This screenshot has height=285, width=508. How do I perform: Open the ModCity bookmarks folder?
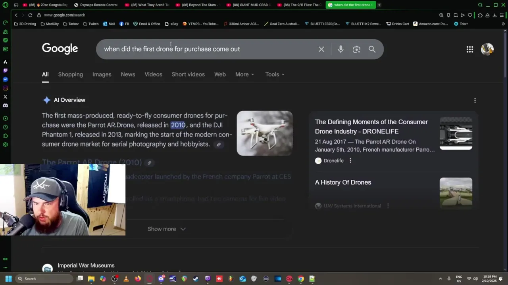point(50,24)
